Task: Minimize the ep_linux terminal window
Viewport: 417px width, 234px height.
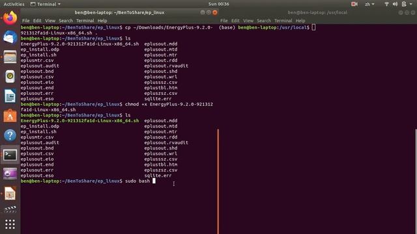Action: click(x=203, y=12)
